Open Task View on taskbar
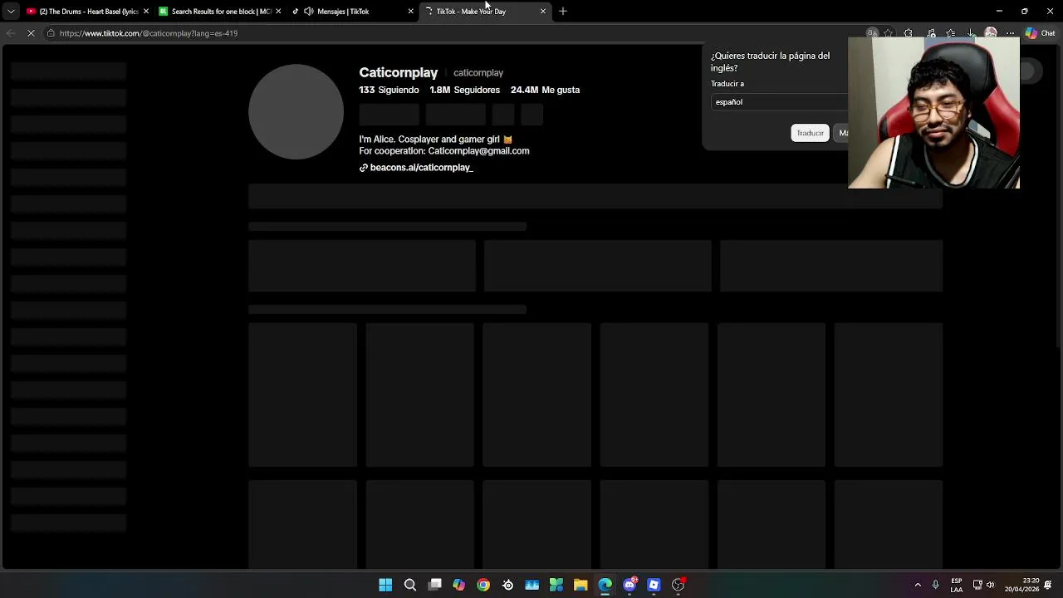This screenshot has width=1063, height=598. pos(434,585)
